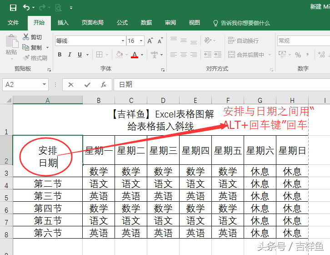Open Customize Quick Access Toolbar dropdown

pyautogui.click(x=71, y=8)
